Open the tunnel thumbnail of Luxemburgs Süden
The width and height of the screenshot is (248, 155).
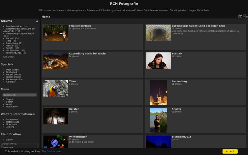[158, 33]
